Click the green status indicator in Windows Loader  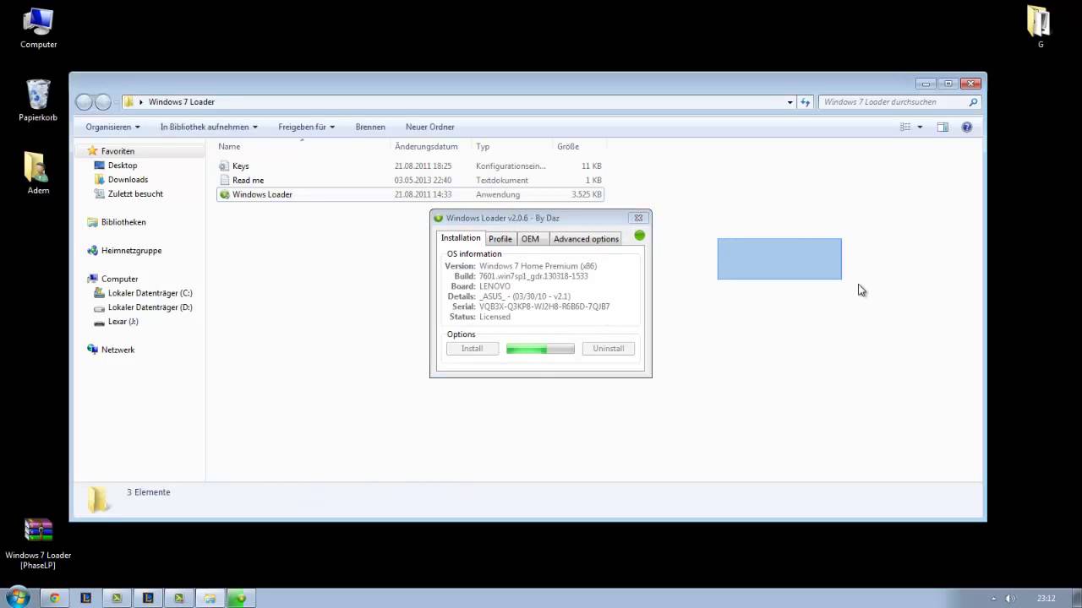pos(640,236)
